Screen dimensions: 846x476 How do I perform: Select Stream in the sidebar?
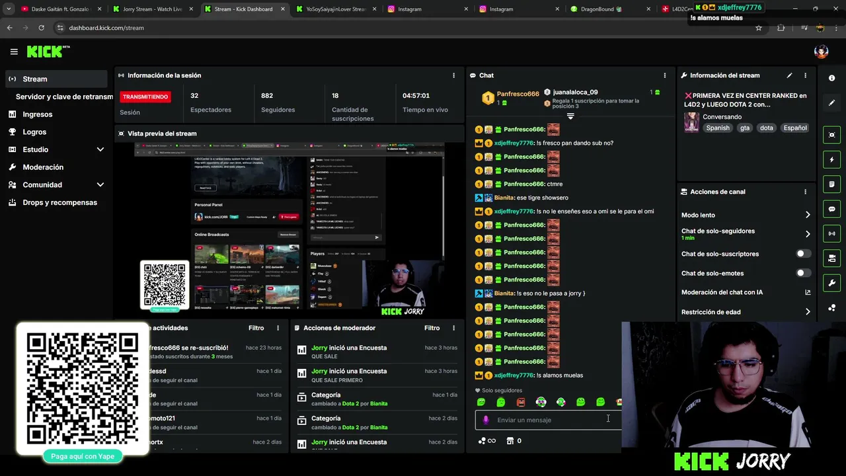56,79
